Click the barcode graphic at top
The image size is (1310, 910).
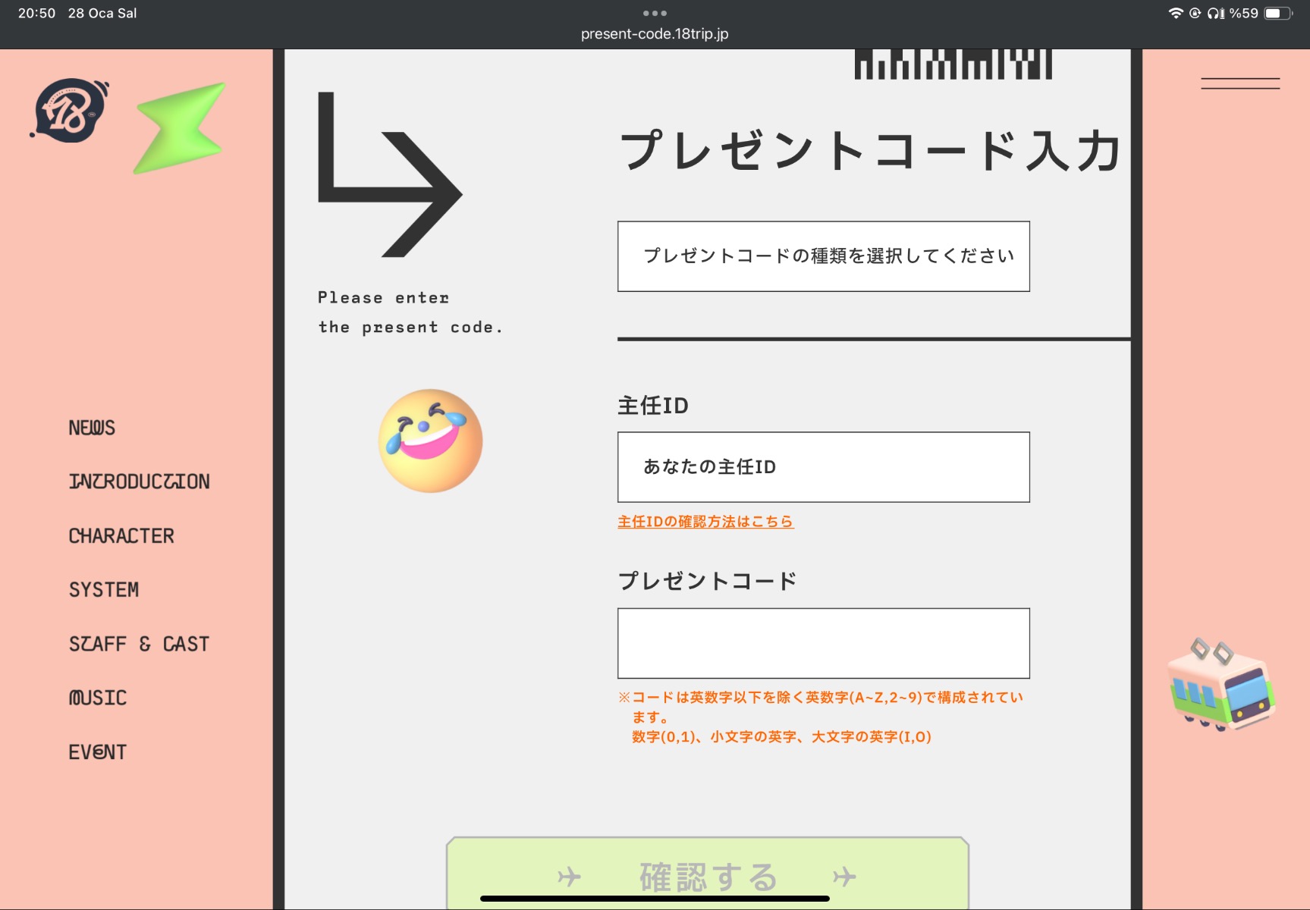953,64
